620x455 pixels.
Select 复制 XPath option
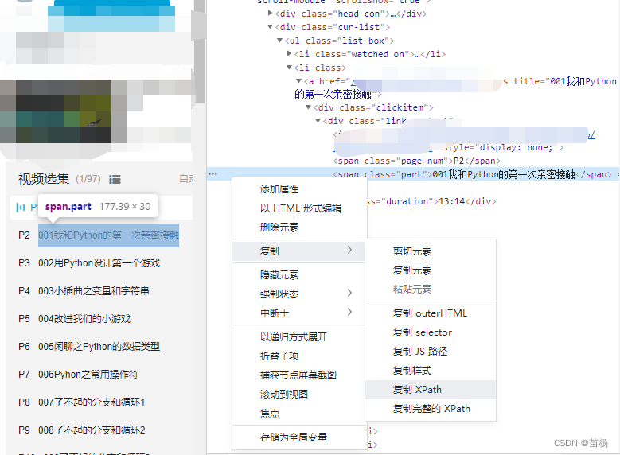point(431,390)
